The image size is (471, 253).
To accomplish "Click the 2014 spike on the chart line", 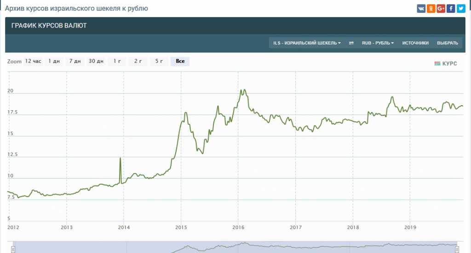I will [120, 158].
